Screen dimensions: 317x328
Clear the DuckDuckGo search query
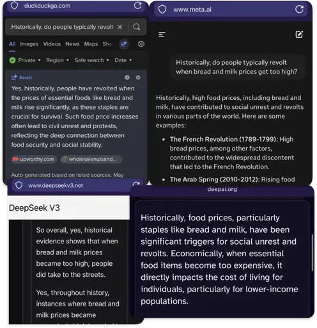120,27
